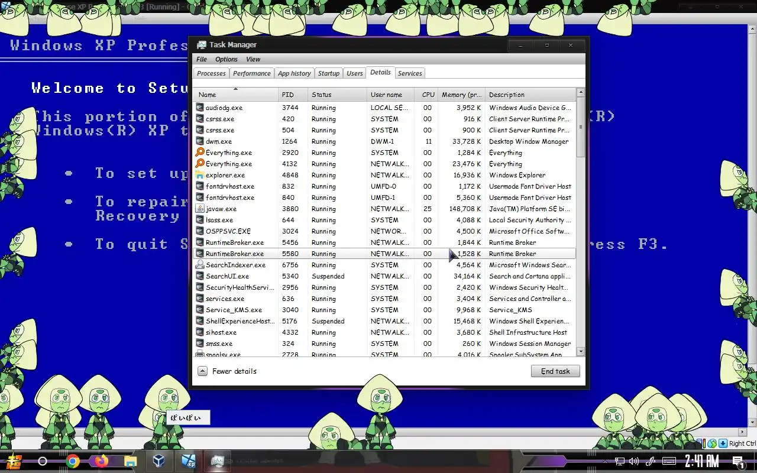Click the javaw.exe Java icon
This screenshot has height=473, width=757.
(200, 209)
